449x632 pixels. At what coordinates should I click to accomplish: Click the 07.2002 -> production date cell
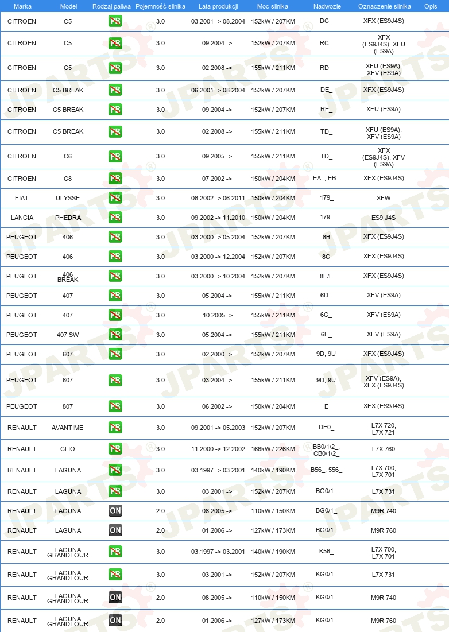point(217,179)
